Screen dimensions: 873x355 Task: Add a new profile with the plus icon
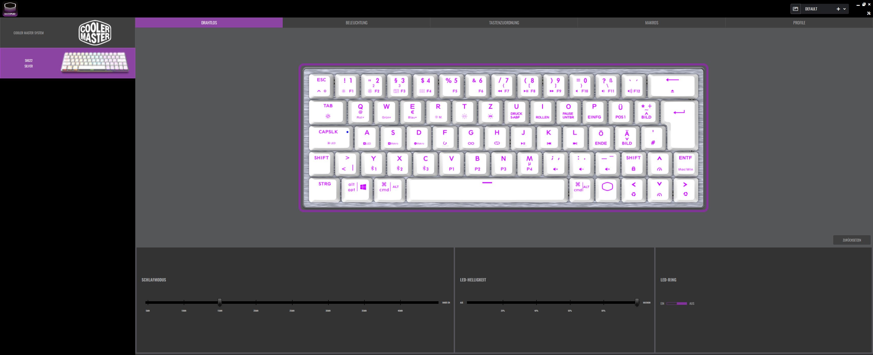click(838, 9)
